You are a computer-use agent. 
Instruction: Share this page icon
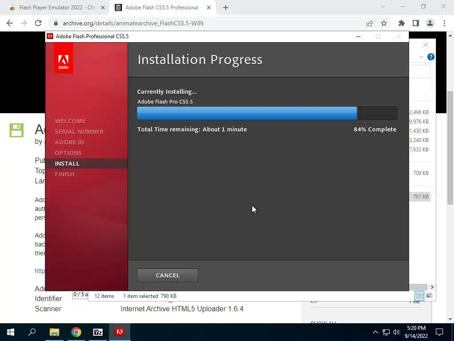370,23
